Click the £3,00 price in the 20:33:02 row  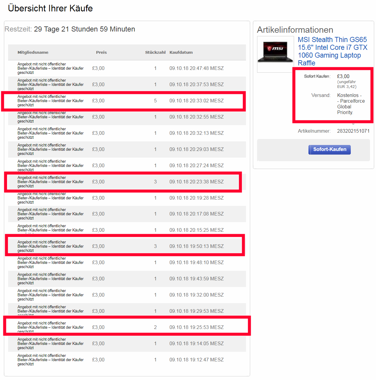[x=98, y=101]
